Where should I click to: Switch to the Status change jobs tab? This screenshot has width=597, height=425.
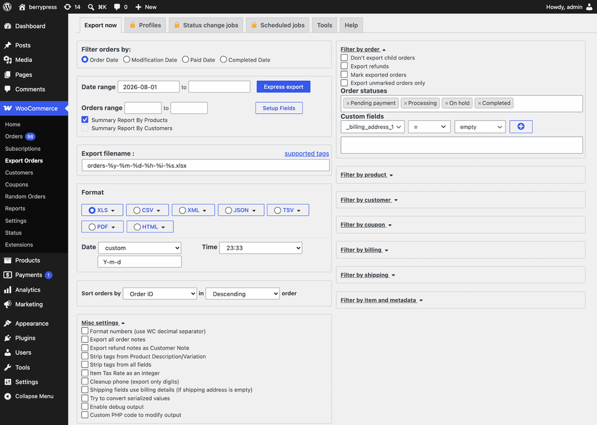coord(206,25)
